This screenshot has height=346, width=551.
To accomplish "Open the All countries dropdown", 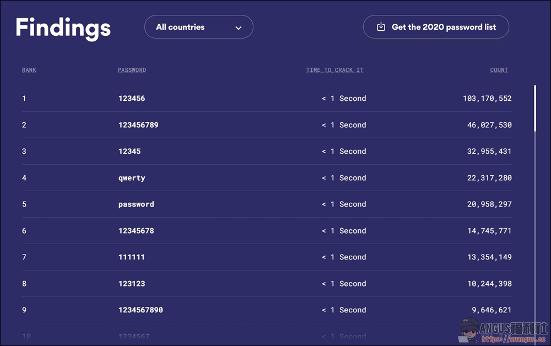I will pyautogui.click(x=198, y=26).
